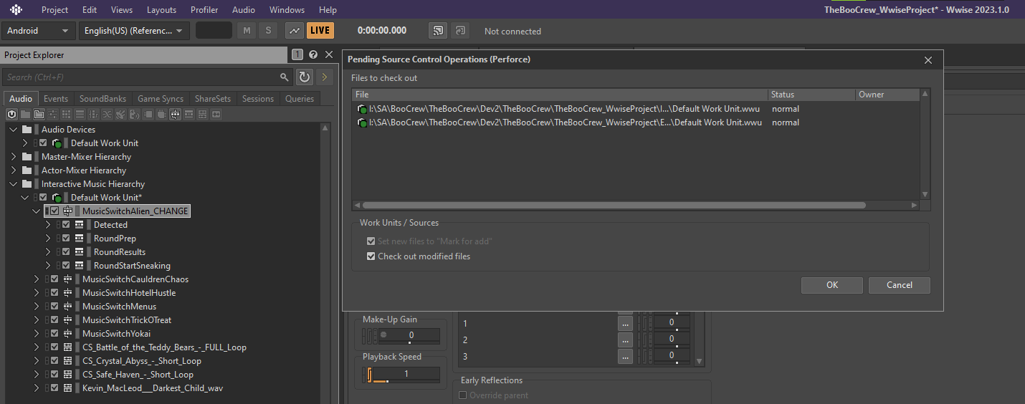Click the ellipsis button on aux send row 2
1025x404 pixels.
click(625, 340)
